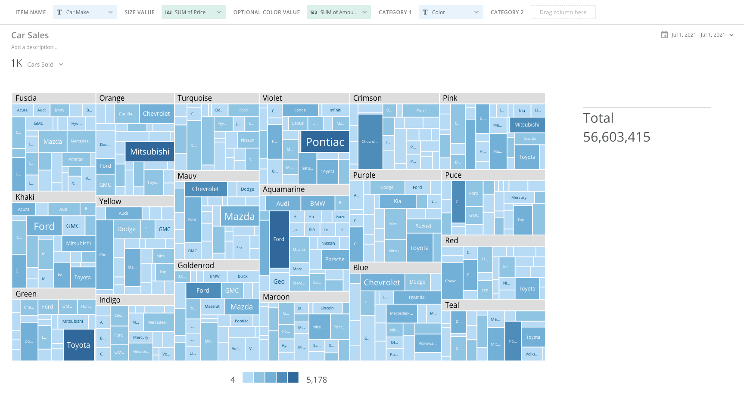Click the Car Sales title
Screen dimensions: 744x405
30,35
